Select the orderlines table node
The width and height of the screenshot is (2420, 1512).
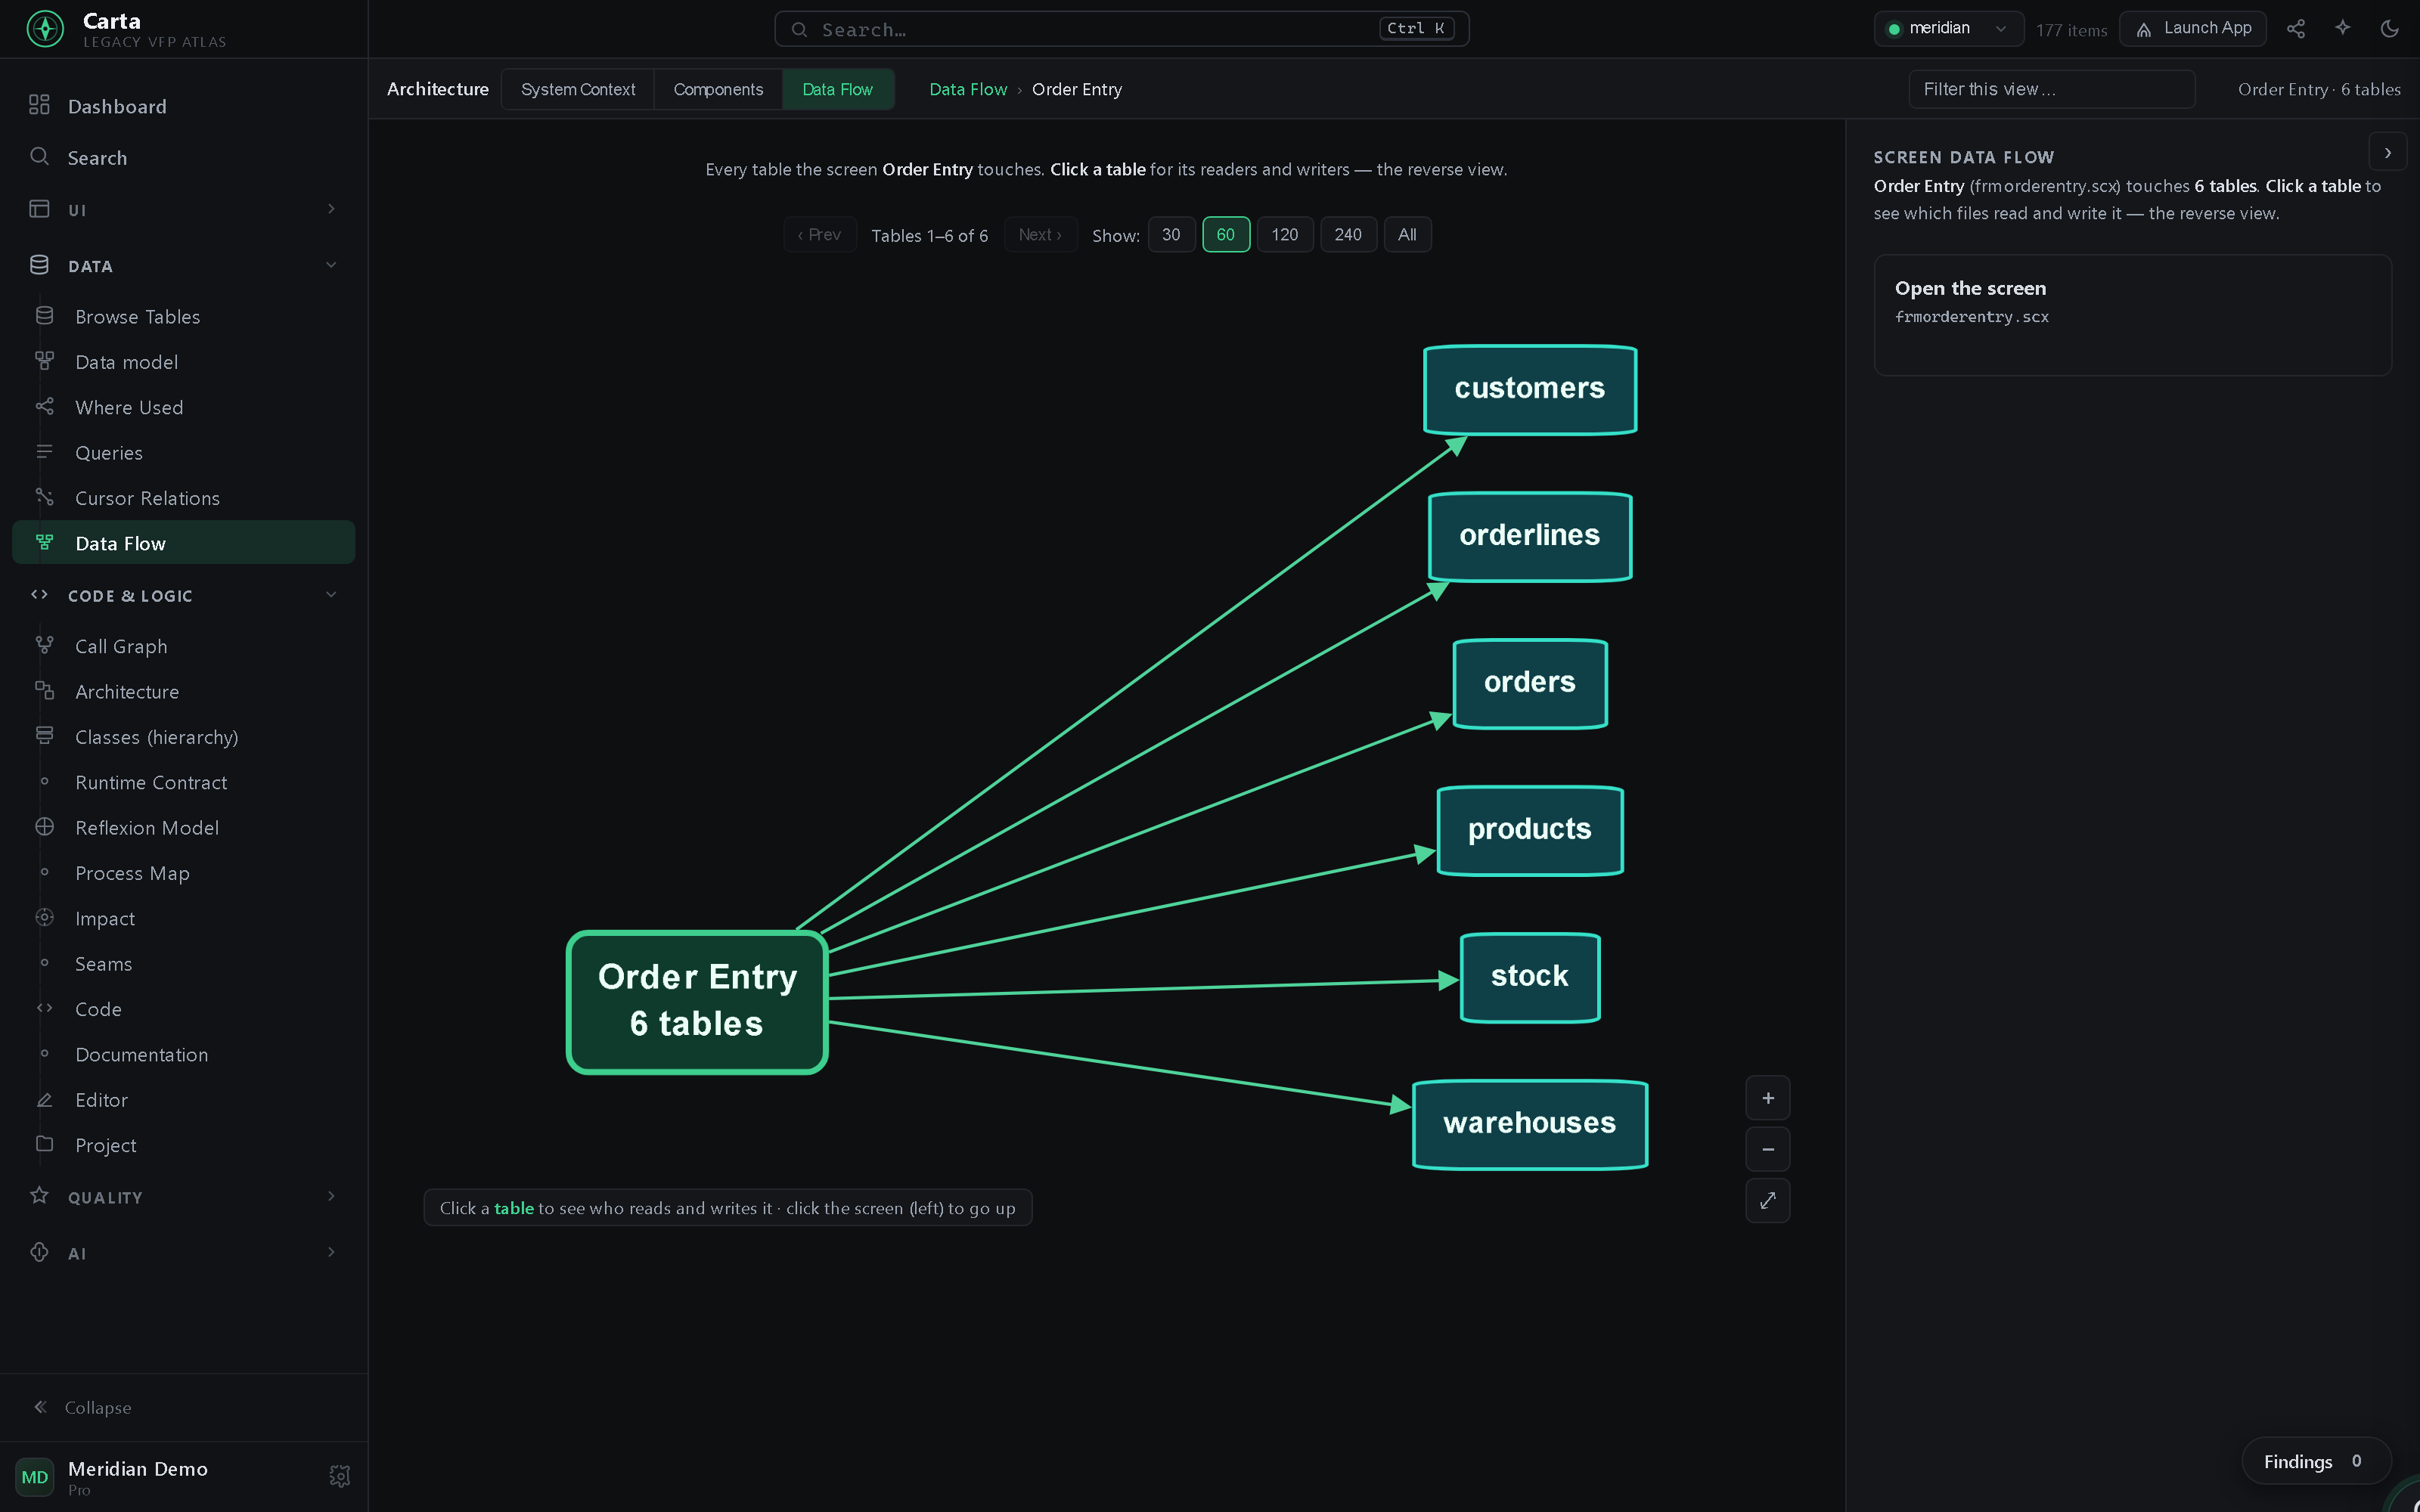1529,536
